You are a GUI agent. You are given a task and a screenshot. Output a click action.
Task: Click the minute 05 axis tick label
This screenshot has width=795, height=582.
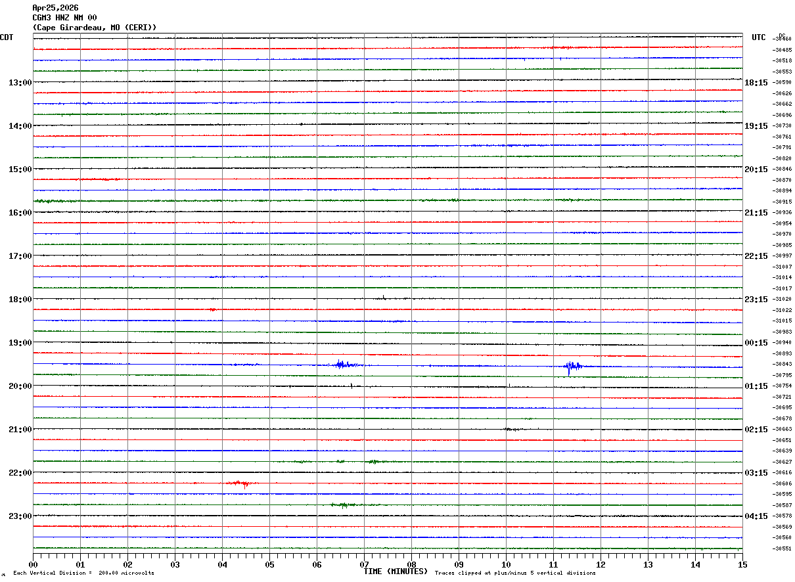click(269, 564)
